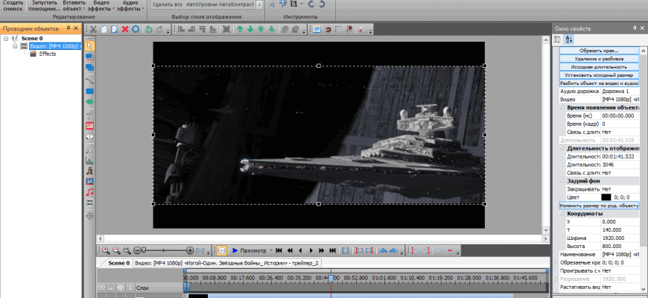
Task: Open the Вставить объект dropdown
Action: tap(84, 8)
